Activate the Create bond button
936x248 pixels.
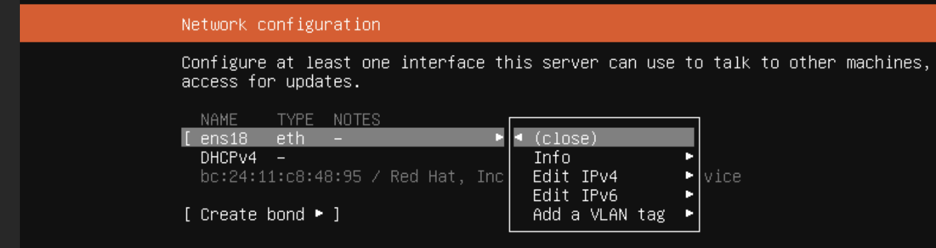[262, 214]
